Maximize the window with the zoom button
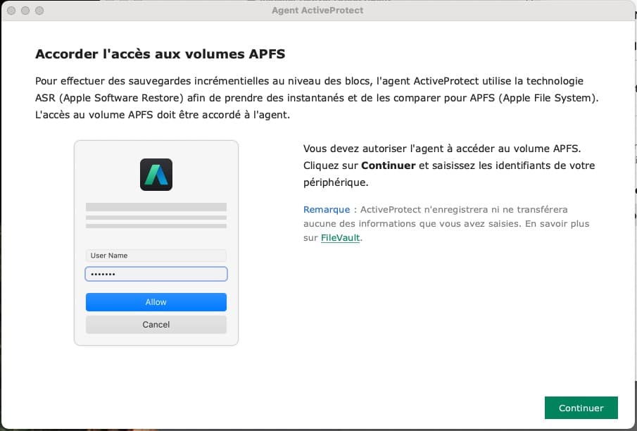This screenshot has width=637, height=431. click(x=39, y=11)
